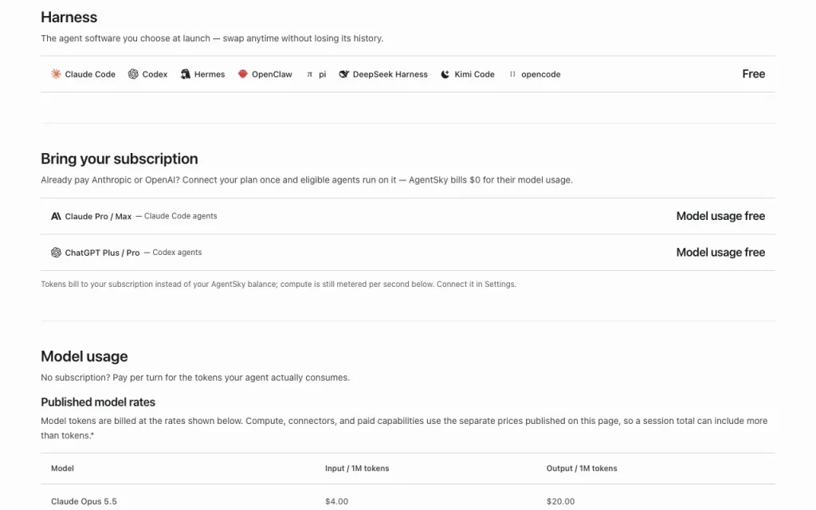
Task: Select the Claude Code harness label
Action: (x=90, y=74)
